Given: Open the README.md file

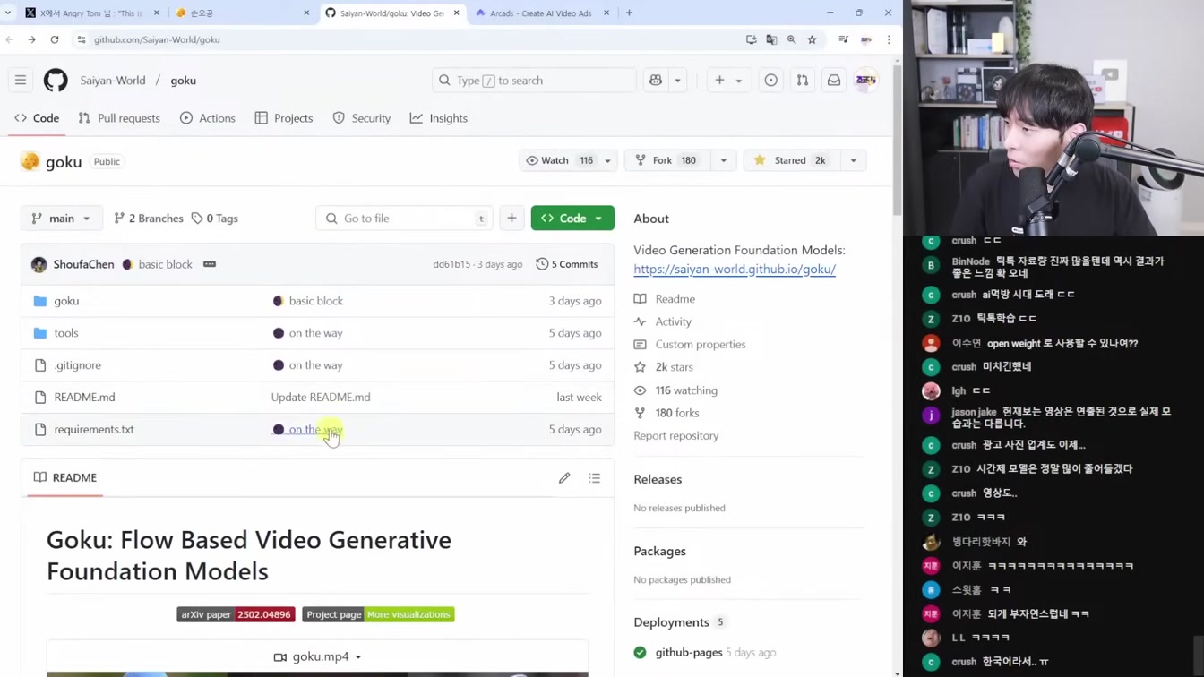Looking at the screenshot, I should coord(84,398).
